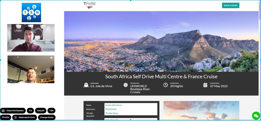
Task: Click the Change Quote button
Action: click(x=47, y=117)
